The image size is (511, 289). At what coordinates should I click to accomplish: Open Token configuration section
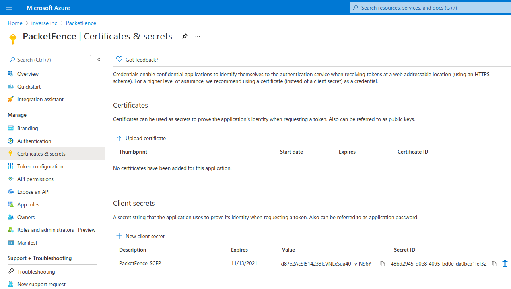[40, 166]
